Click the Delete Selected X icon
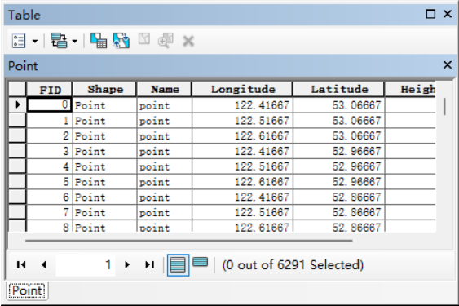This screenshot has width=459, height=306. 188,41
